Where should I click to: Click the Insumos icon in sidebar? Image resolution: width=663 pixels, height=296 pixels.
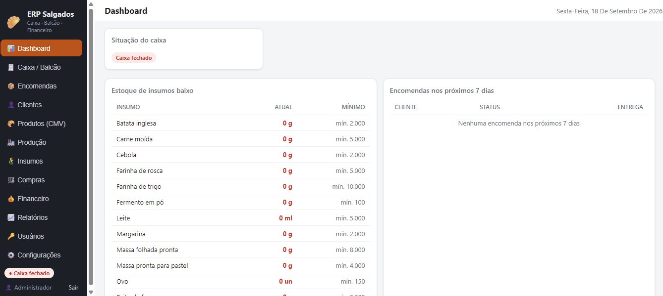point(11,161)
